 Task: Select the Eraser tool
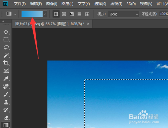click(6, 118)
